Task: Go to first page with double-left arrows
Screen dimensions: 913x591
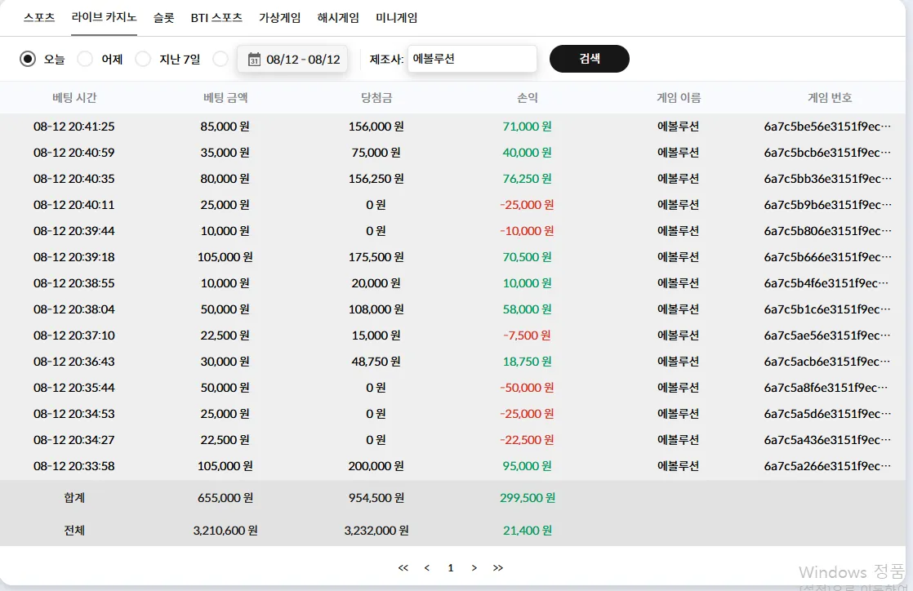Action: [403, 567]
